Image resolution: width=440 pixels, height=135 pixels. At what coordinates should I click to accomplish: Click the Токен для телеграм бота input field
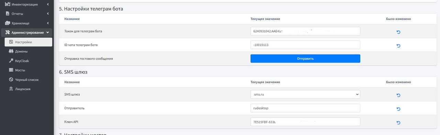[x=305, y=31]
